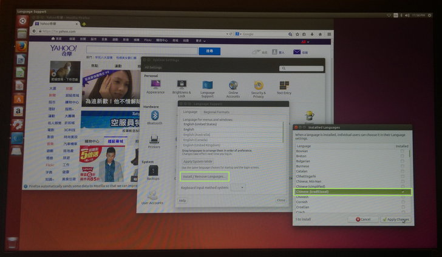
Task: Click Close in Language Support
Action: pos(281,200)
